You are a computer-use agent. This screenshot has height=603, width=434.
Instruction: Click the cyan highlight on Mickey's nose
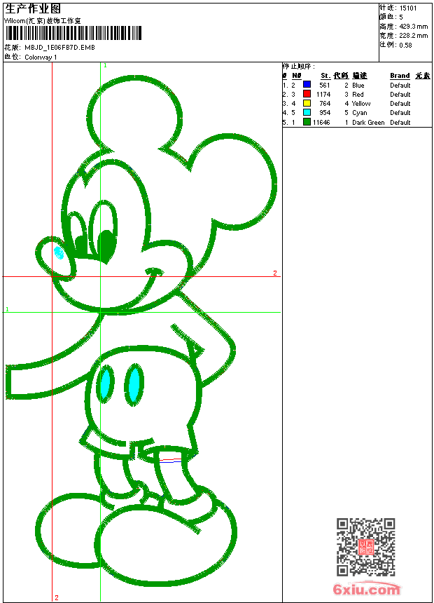(x=59, y=252)
